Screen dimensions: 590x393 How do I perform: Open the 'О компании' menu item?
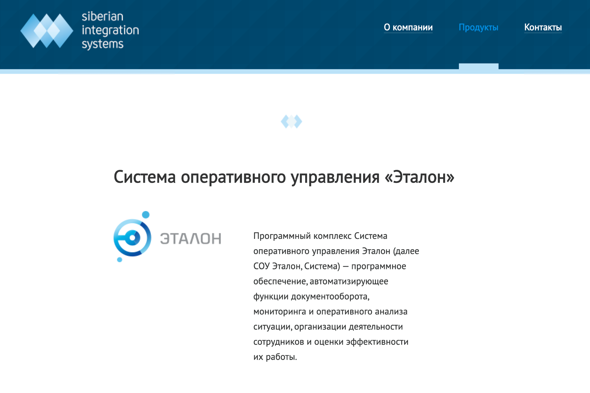[408, 27]
